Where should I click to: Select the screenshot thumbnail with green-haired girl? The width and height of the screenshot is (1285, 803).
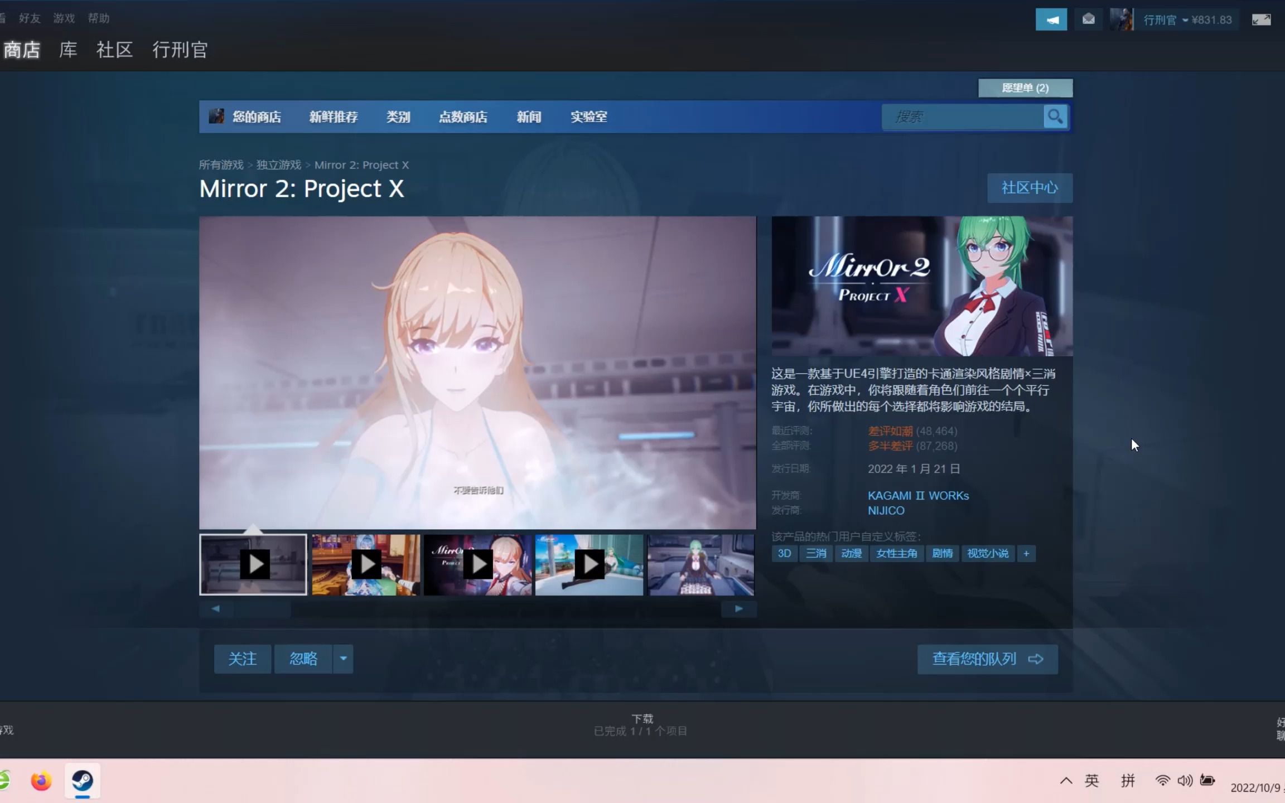[x=701, y=565]
